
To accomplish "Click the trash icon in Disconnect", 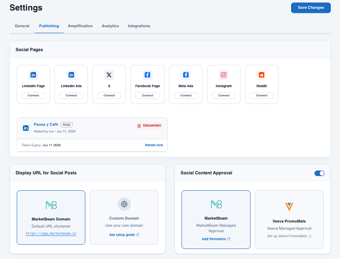I will [x=139, y=126].
